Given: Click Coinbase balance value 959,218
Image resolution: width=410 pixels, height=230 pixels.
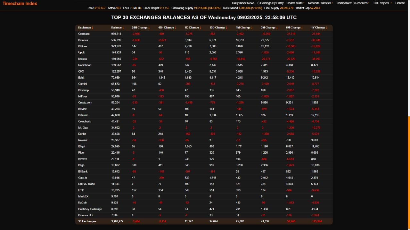Looking at the screenshot, I should [116, 34].
